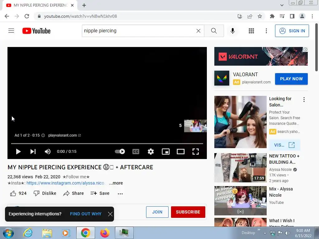Open Mix - Alyssa Nicole playlist
The width and height of the screenshot is (319, 239).
pos(240,201)
